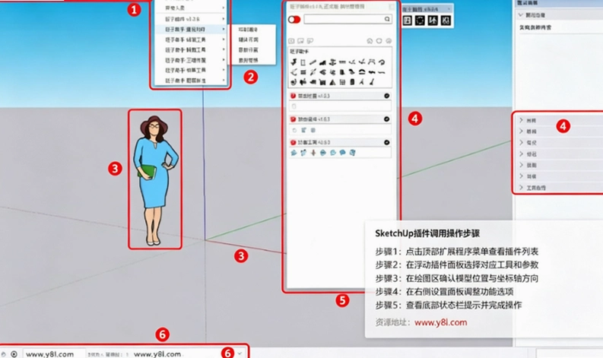Click the arch icon in second grid row
The height and width of the screenshot is (358, 603).
[362, 72]
